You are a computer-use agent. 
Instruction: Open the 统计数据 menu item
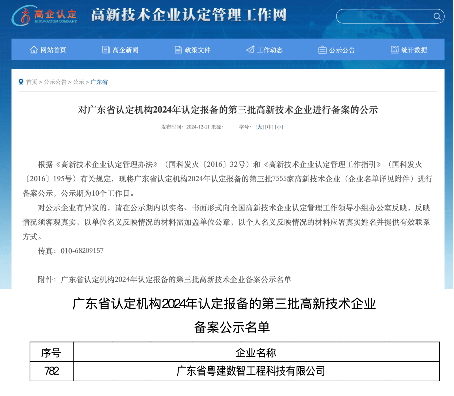click(409, 50)
